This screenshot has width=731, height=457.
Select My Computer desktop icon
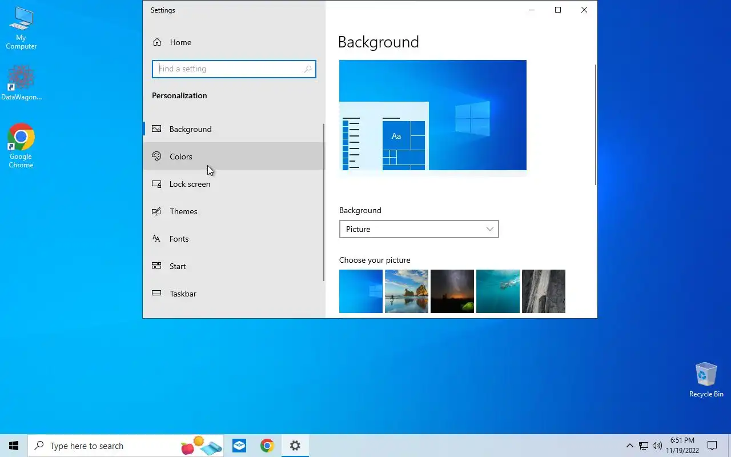click(x=21, y=28)
